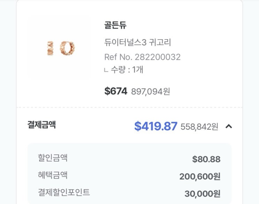Screen dimensions: 259x204
Task: Click the 할인금액 row label
Action: (x=53, y=158)
